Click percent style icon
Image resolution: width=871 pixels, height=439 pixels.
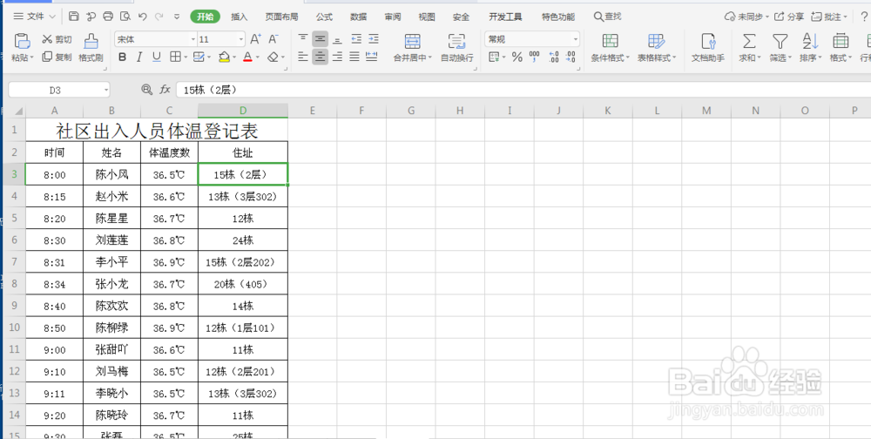(517, 57)
